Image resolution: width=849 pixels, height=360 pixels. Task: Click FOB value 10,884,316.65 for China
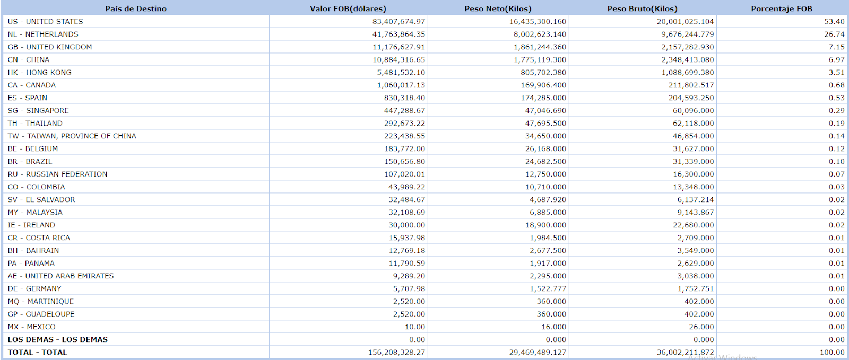pyautogui.click(x=398, y=59)
